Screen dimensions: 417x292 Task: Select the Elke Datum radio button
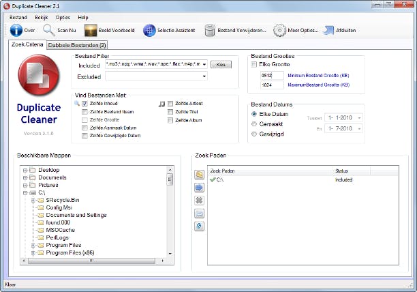tap(254, 114)
